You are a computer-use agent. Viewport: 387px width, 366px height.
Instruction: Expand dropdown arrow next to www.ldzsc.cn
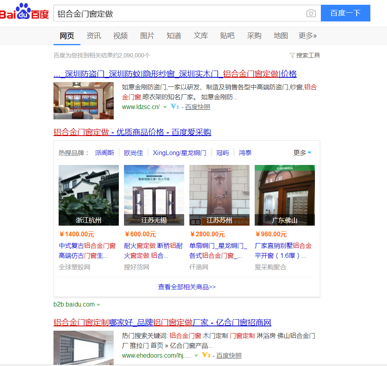(x=165, y=107)
